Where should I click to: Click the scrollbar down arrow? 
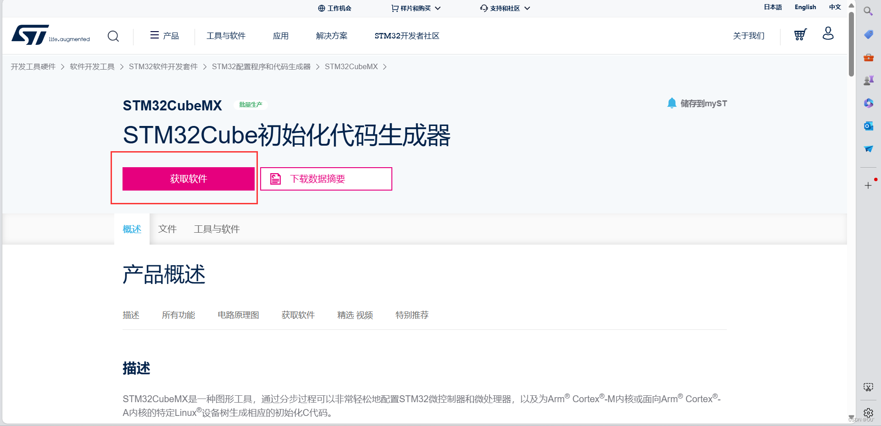851,417
